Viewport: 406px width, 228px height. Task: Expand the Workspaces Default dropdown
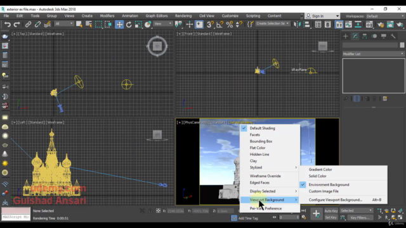pos(385,16)
